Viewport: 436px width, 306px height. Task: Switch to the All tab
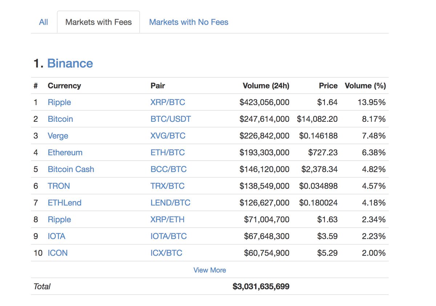44,22
